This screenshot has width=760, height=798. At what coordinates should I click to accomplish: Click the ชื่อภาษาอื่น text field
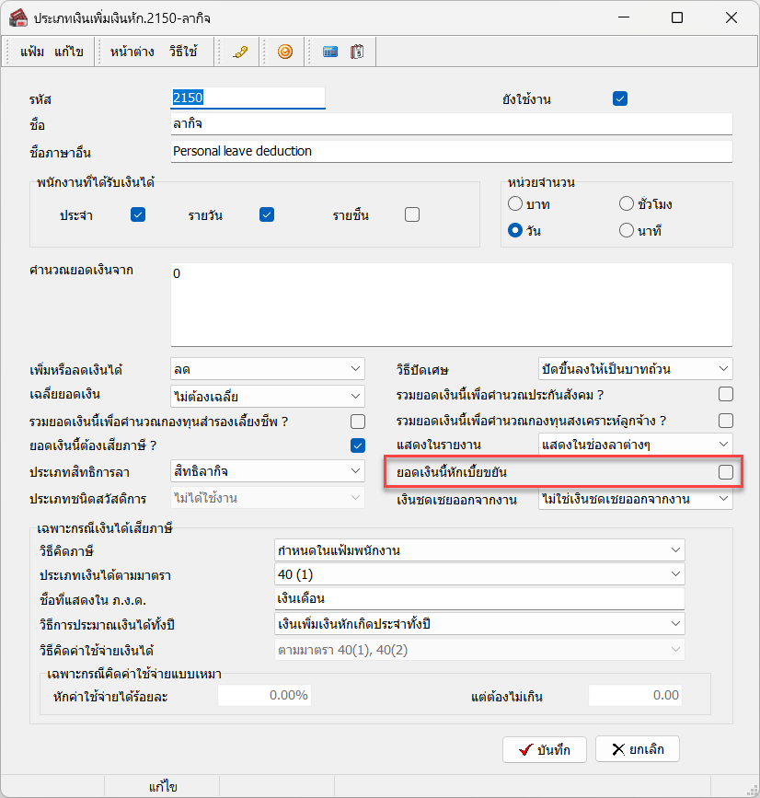pyautogui.click(x=451, y=151)
